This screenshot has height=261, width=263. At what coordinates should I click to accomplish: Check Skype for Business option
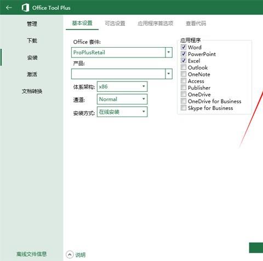click(x=184, y=108)
